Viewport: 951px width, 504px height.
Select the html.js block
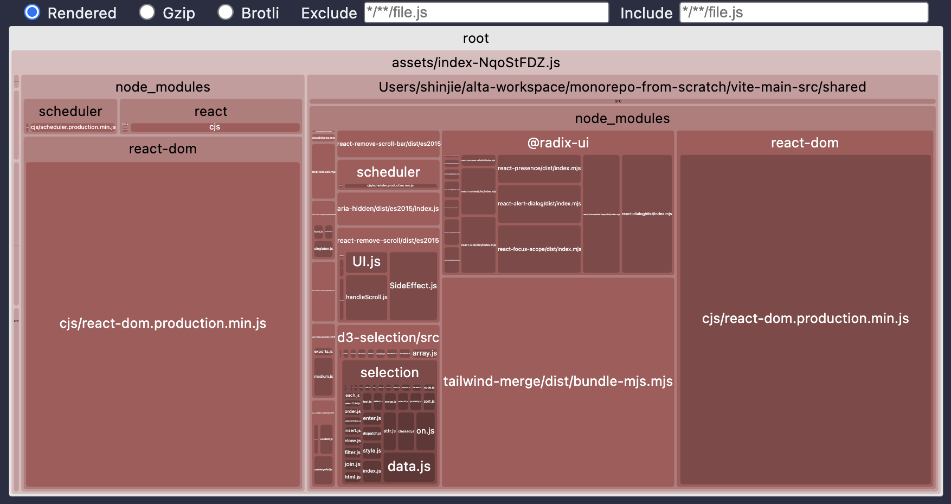coord(352,477)
